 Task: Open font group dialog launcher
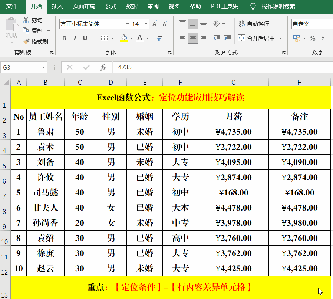tap(170, 53)
